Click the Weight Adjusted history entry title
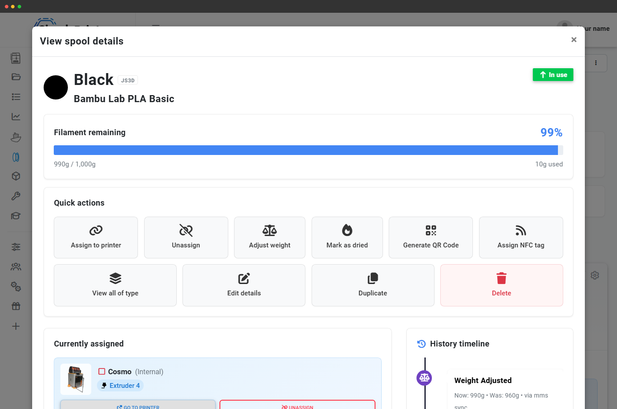This screenshot has height=409, width=617. point(483,380)
